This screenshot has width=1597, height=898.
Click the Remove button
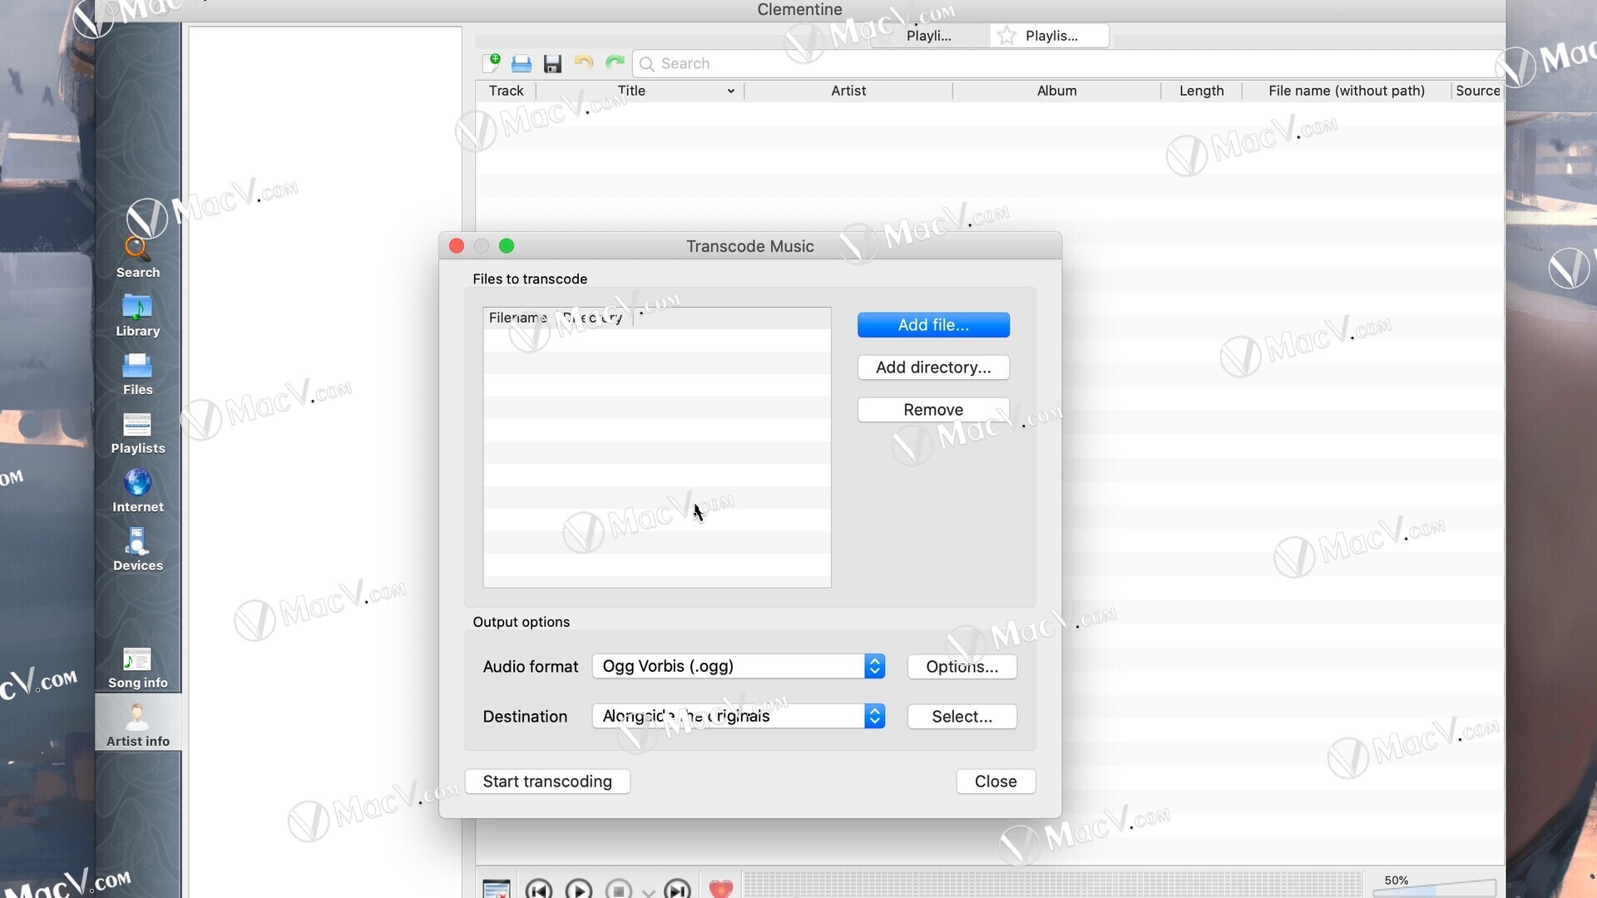coord(933,410)
